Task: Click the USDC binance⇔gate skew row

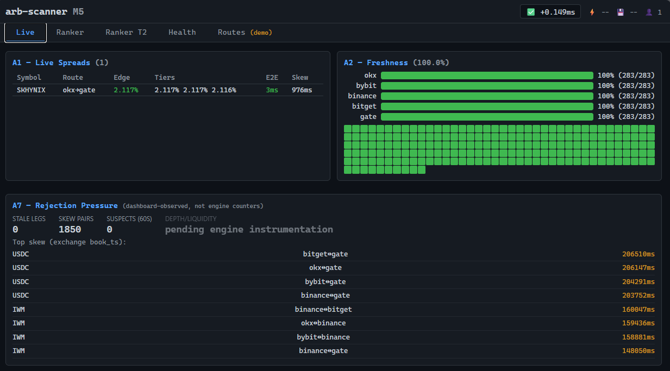Action: click(x=334, y=295)
